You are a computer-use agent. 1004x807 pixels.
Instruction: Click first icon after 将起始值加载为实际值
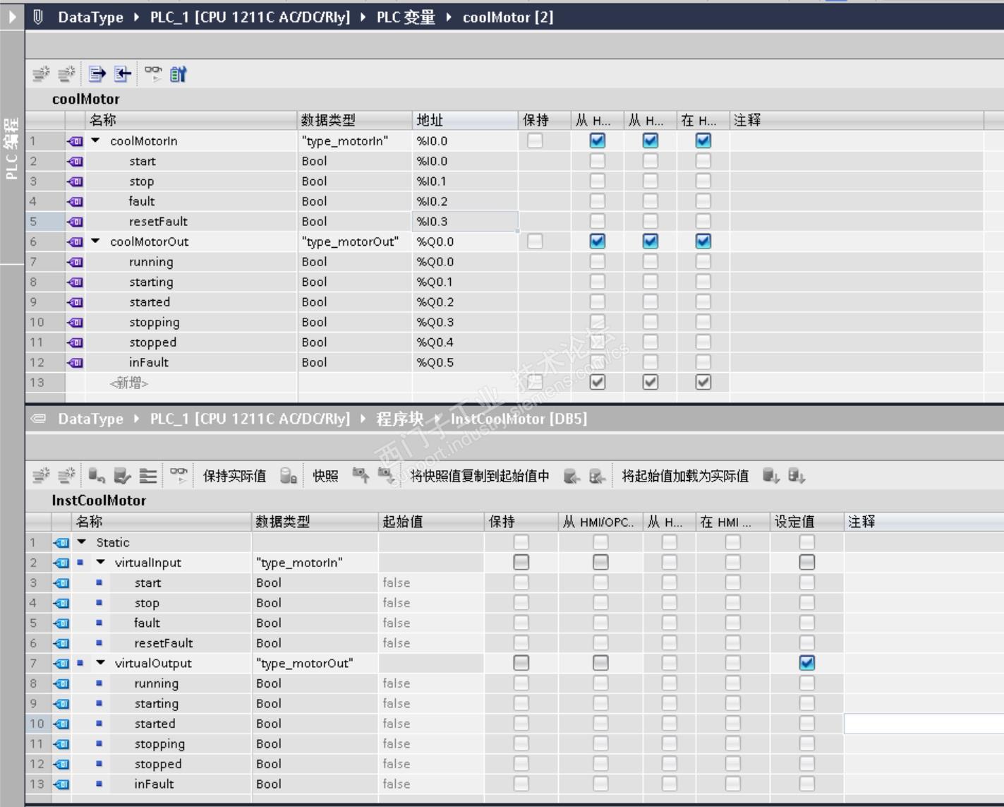click(771, 475)
